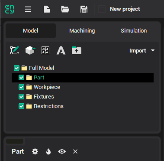Click the Import button
164x161 pixels.
[138, 51]
